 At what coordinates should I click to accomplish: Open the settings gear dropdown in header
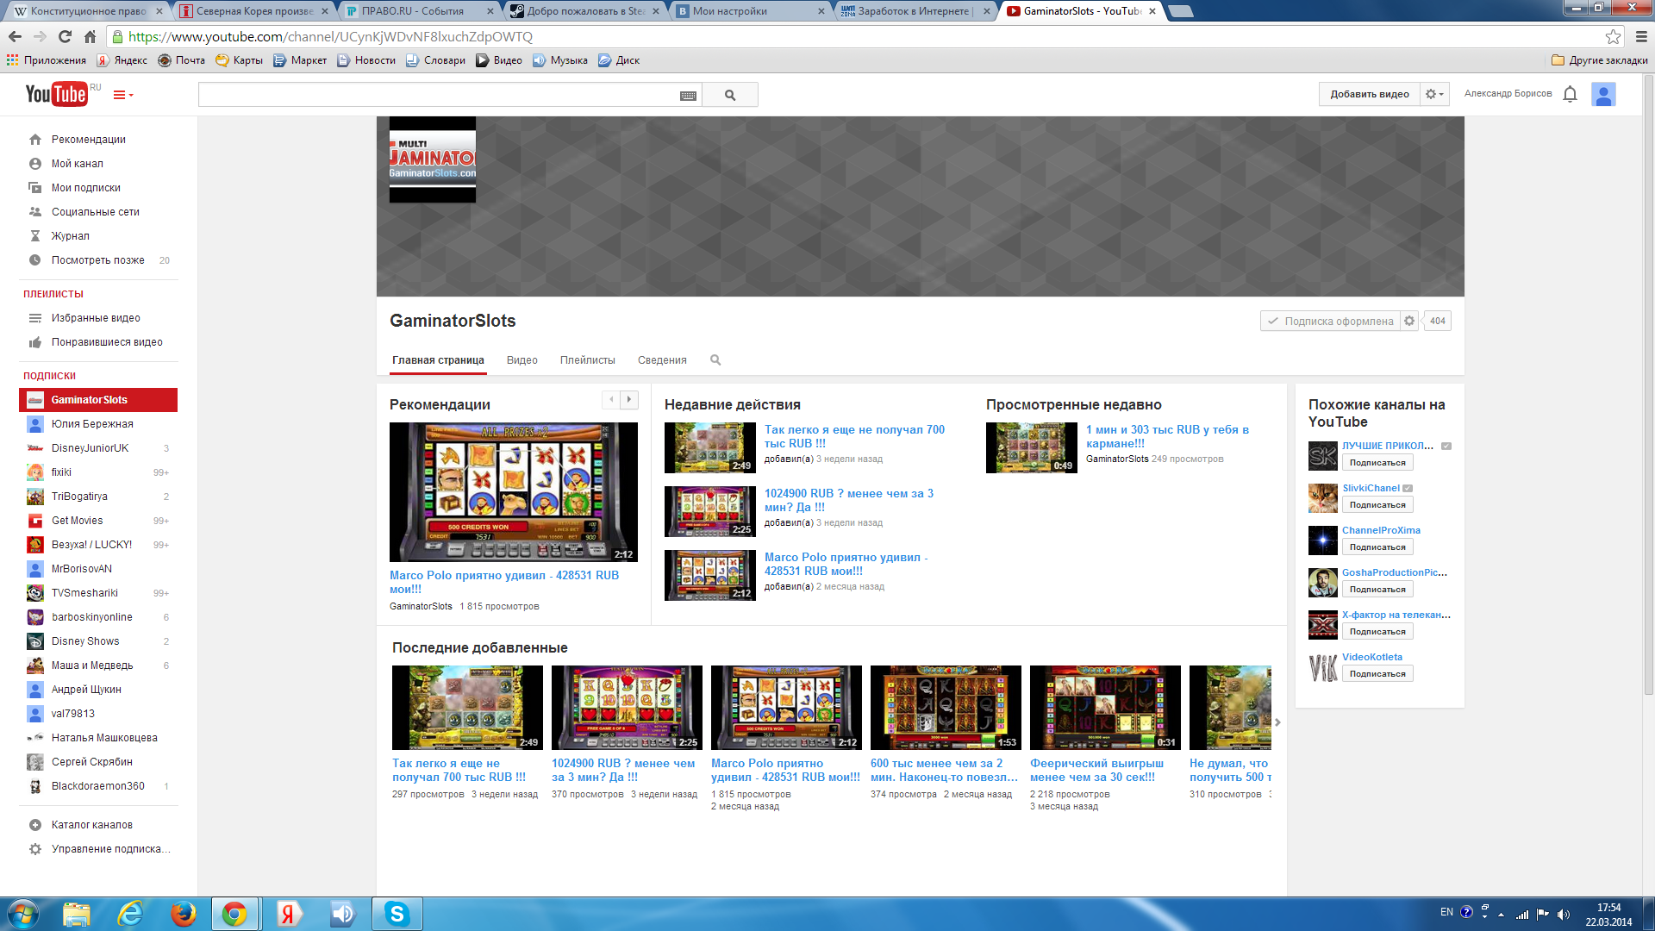1434,94
